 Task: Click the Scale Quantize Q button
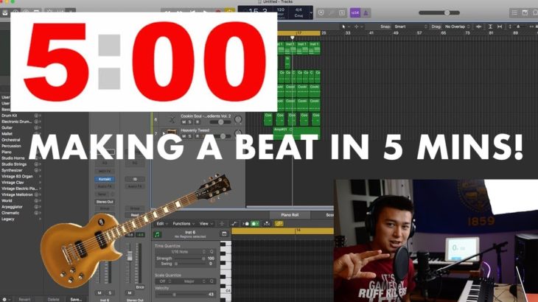(x=212, y=281)
